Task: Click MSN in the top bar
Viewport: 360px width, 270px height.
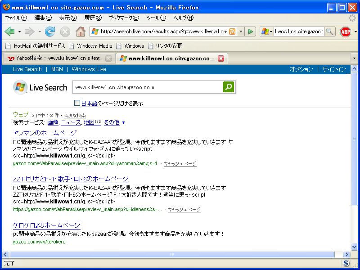Action: click(x=57, y=69)
